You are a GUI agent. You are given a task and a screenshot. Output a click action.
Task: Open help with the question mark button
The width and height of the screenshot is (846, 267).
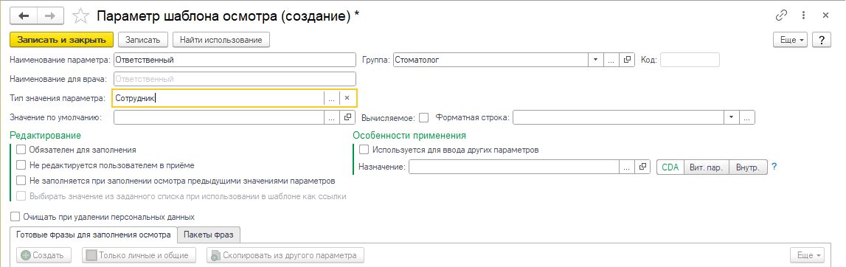click(822, 40)
